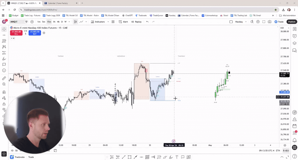298x160 pixels.
Task: Open candlestick chart style button
Action: 75,22
